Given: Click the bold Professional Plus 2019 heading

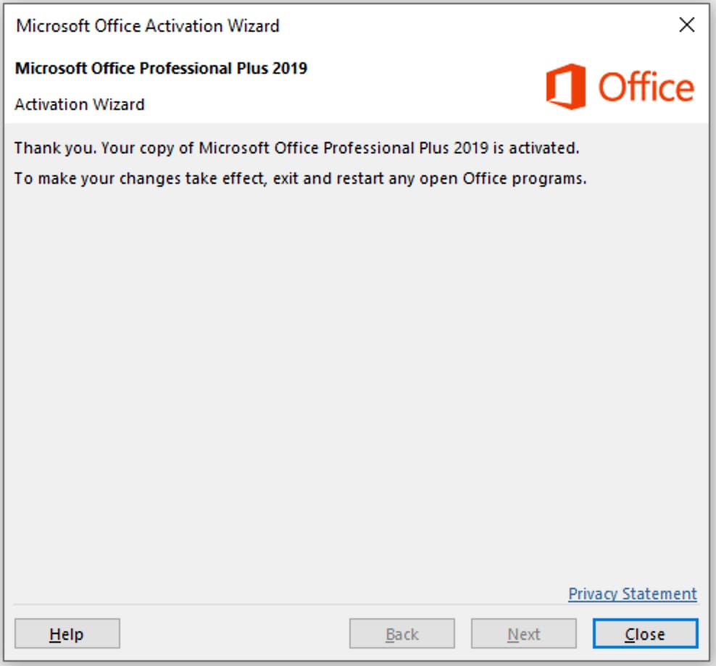Looking at the screenshot, I should tap(161, 69).
